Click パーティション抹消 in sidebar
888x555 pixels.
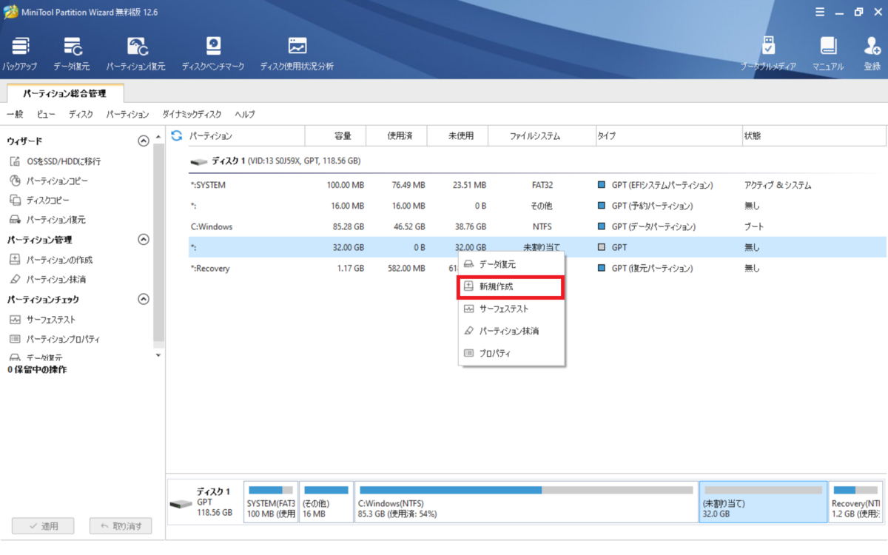click(x=48, y=279)
